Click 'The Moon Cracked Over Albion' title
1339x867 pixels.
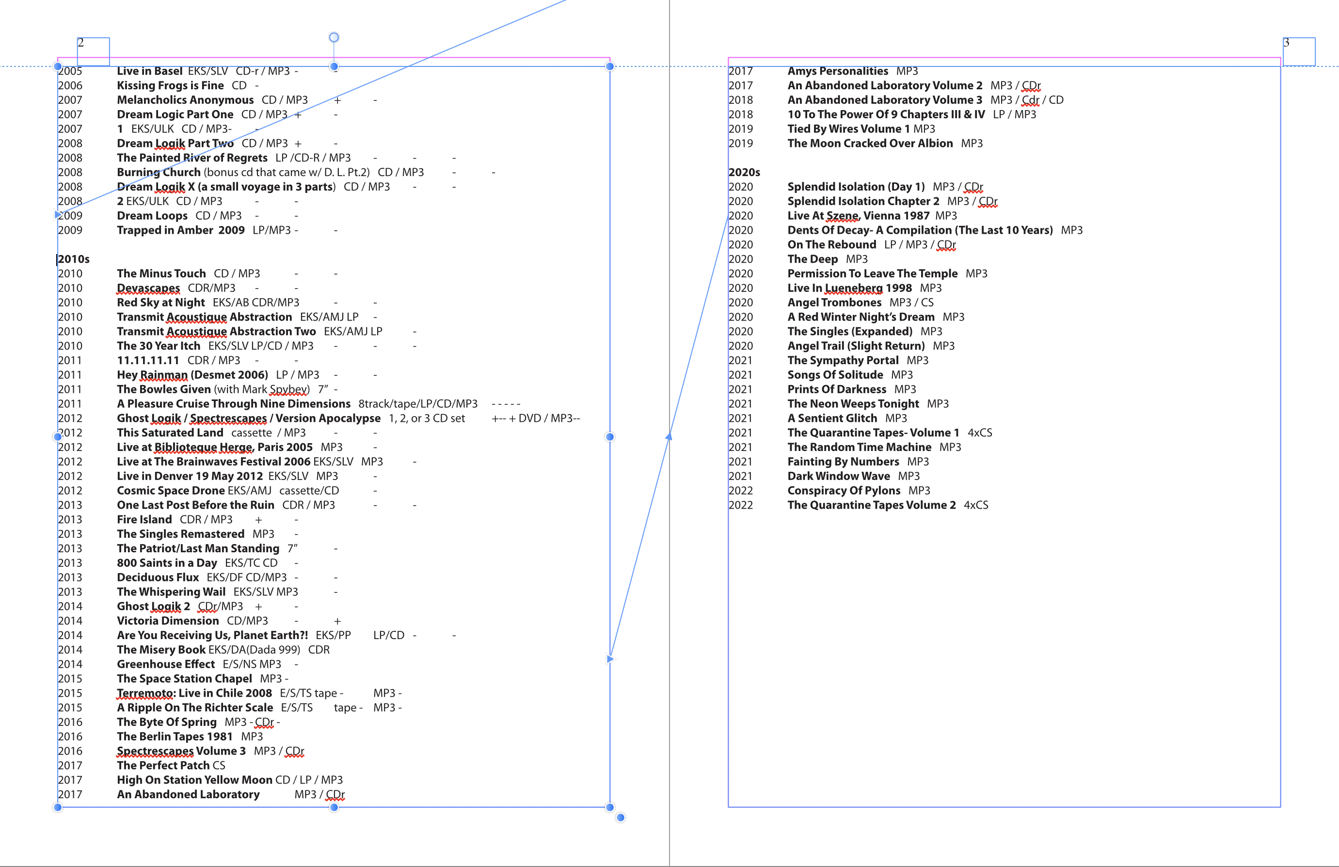pos(870,144)
